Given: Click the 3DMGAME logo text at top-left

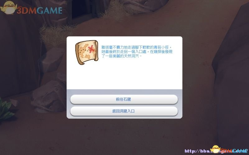Looking at the screenshot, I should pyautogui.click(x=40, y=10).
